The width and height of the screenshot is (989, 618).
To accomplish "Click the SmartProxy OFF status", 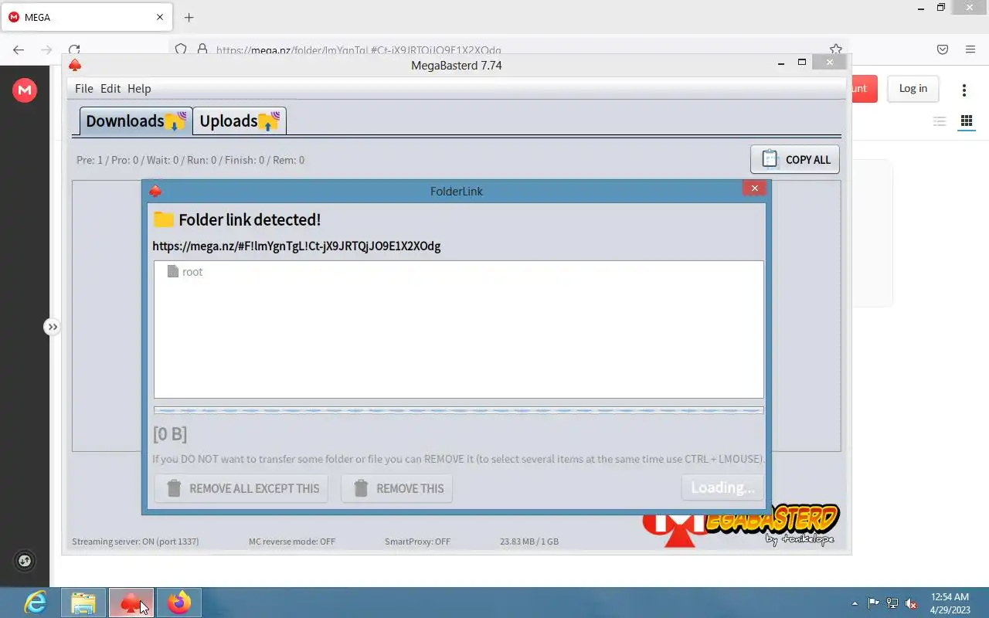I will tap(417, 542).
